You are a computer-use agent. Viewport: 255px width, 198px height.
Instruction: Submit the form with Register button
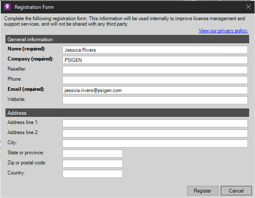coord(203,191)
